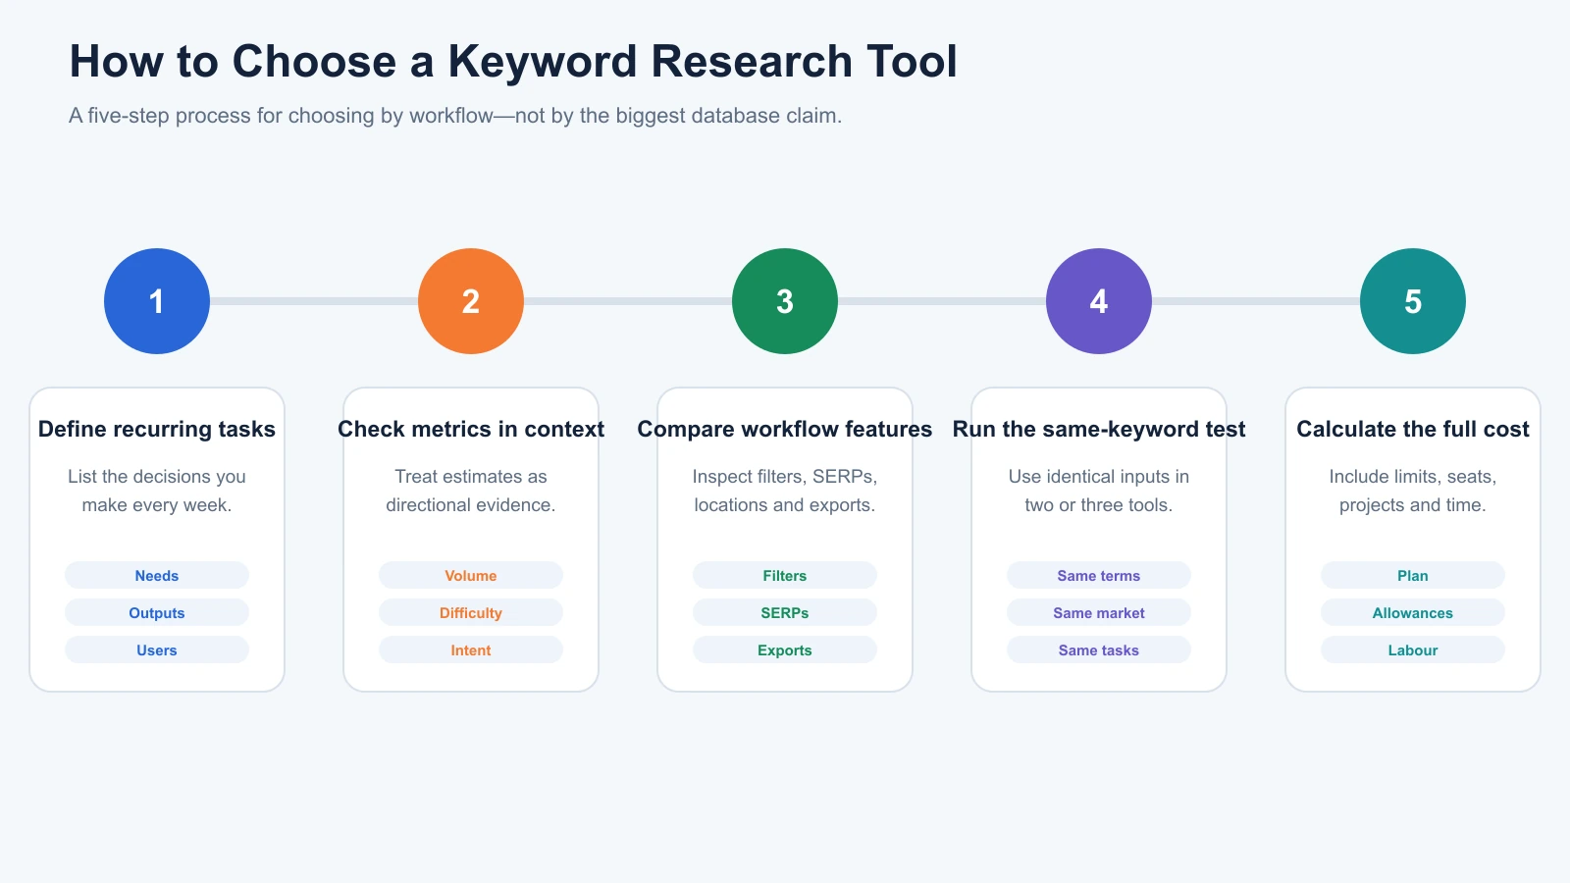Select the Volume pill
The width and height of the screenshot is (1570, 883).
tap(471, 575)
